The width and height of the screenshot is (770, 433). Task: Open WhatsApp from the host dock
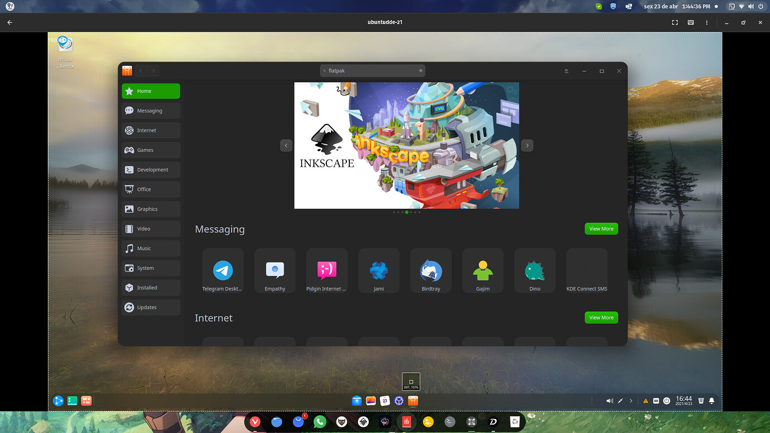coord(320,422)
